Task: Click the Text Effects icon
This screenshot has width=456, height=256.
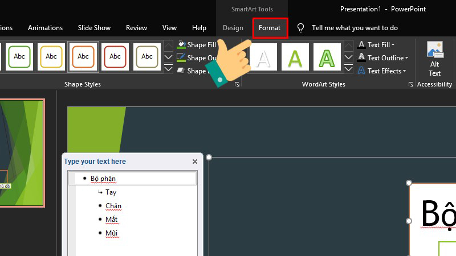Action: pyautogui.click(x=361, y=71)
